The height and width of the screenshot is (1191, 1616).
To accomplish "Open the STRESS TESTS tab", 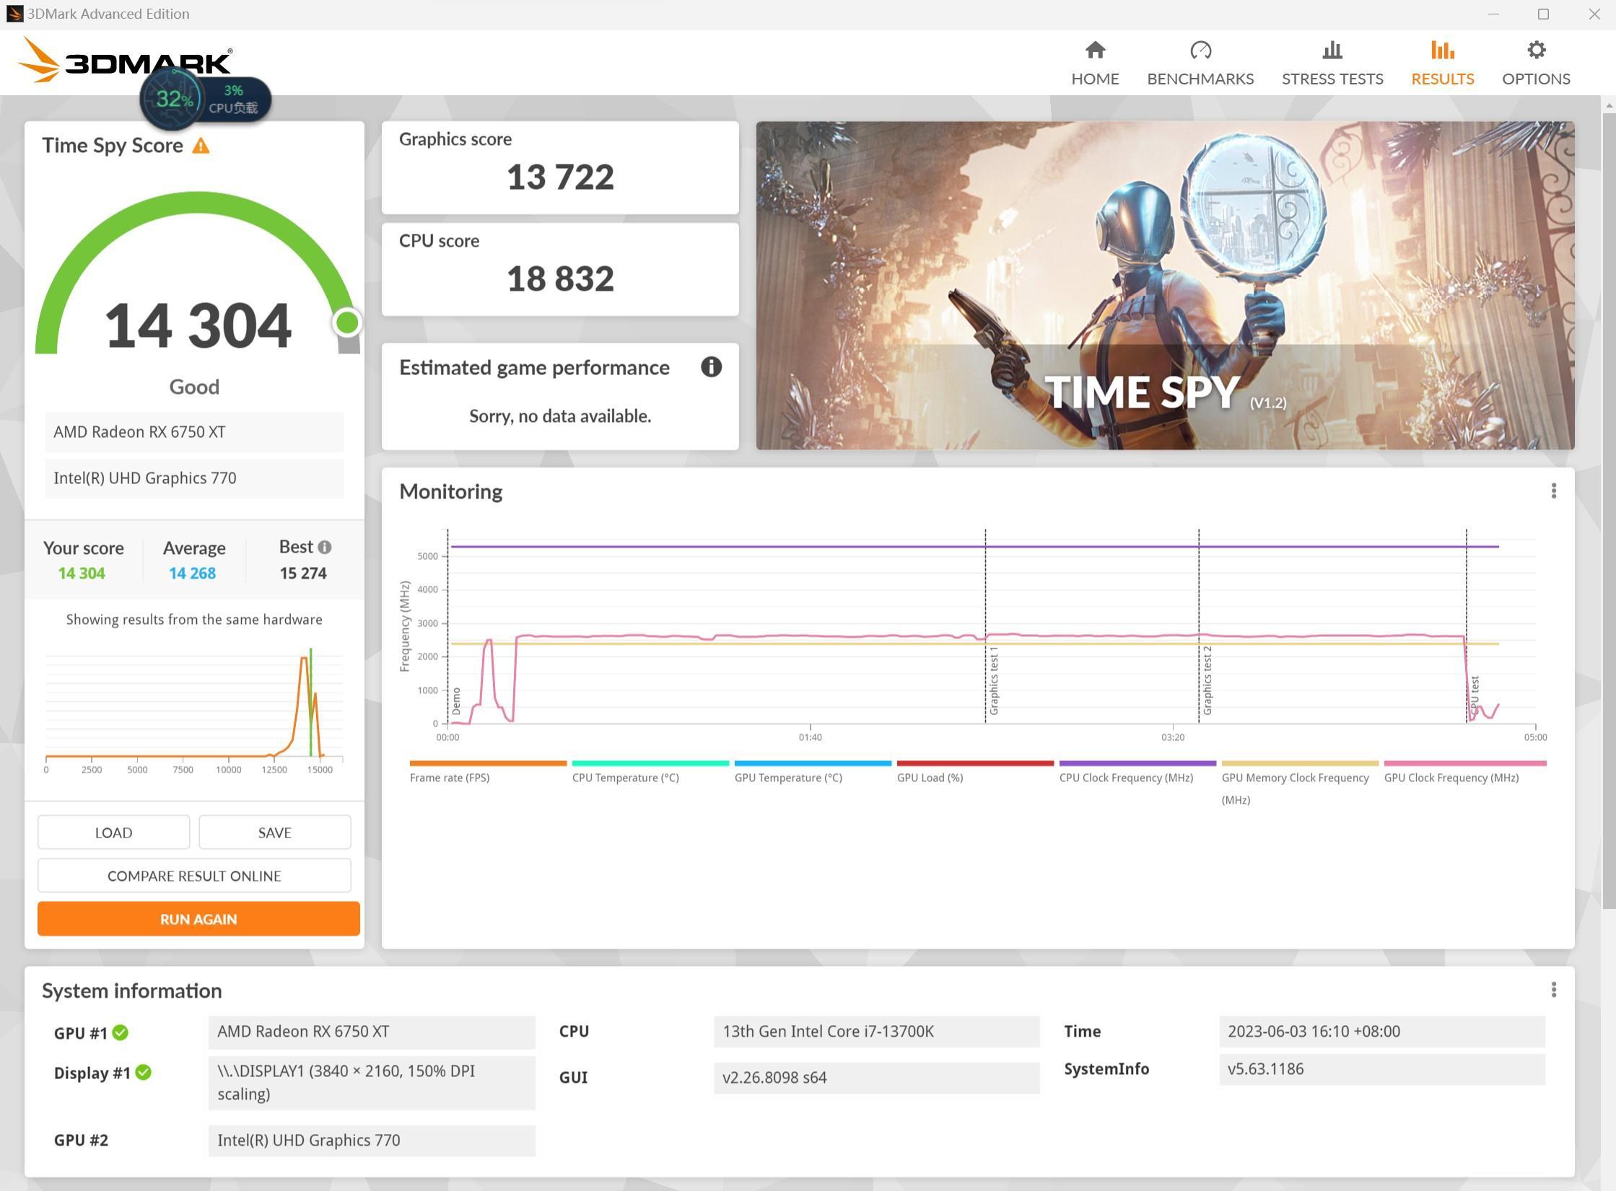I will tap(1332, 63).
